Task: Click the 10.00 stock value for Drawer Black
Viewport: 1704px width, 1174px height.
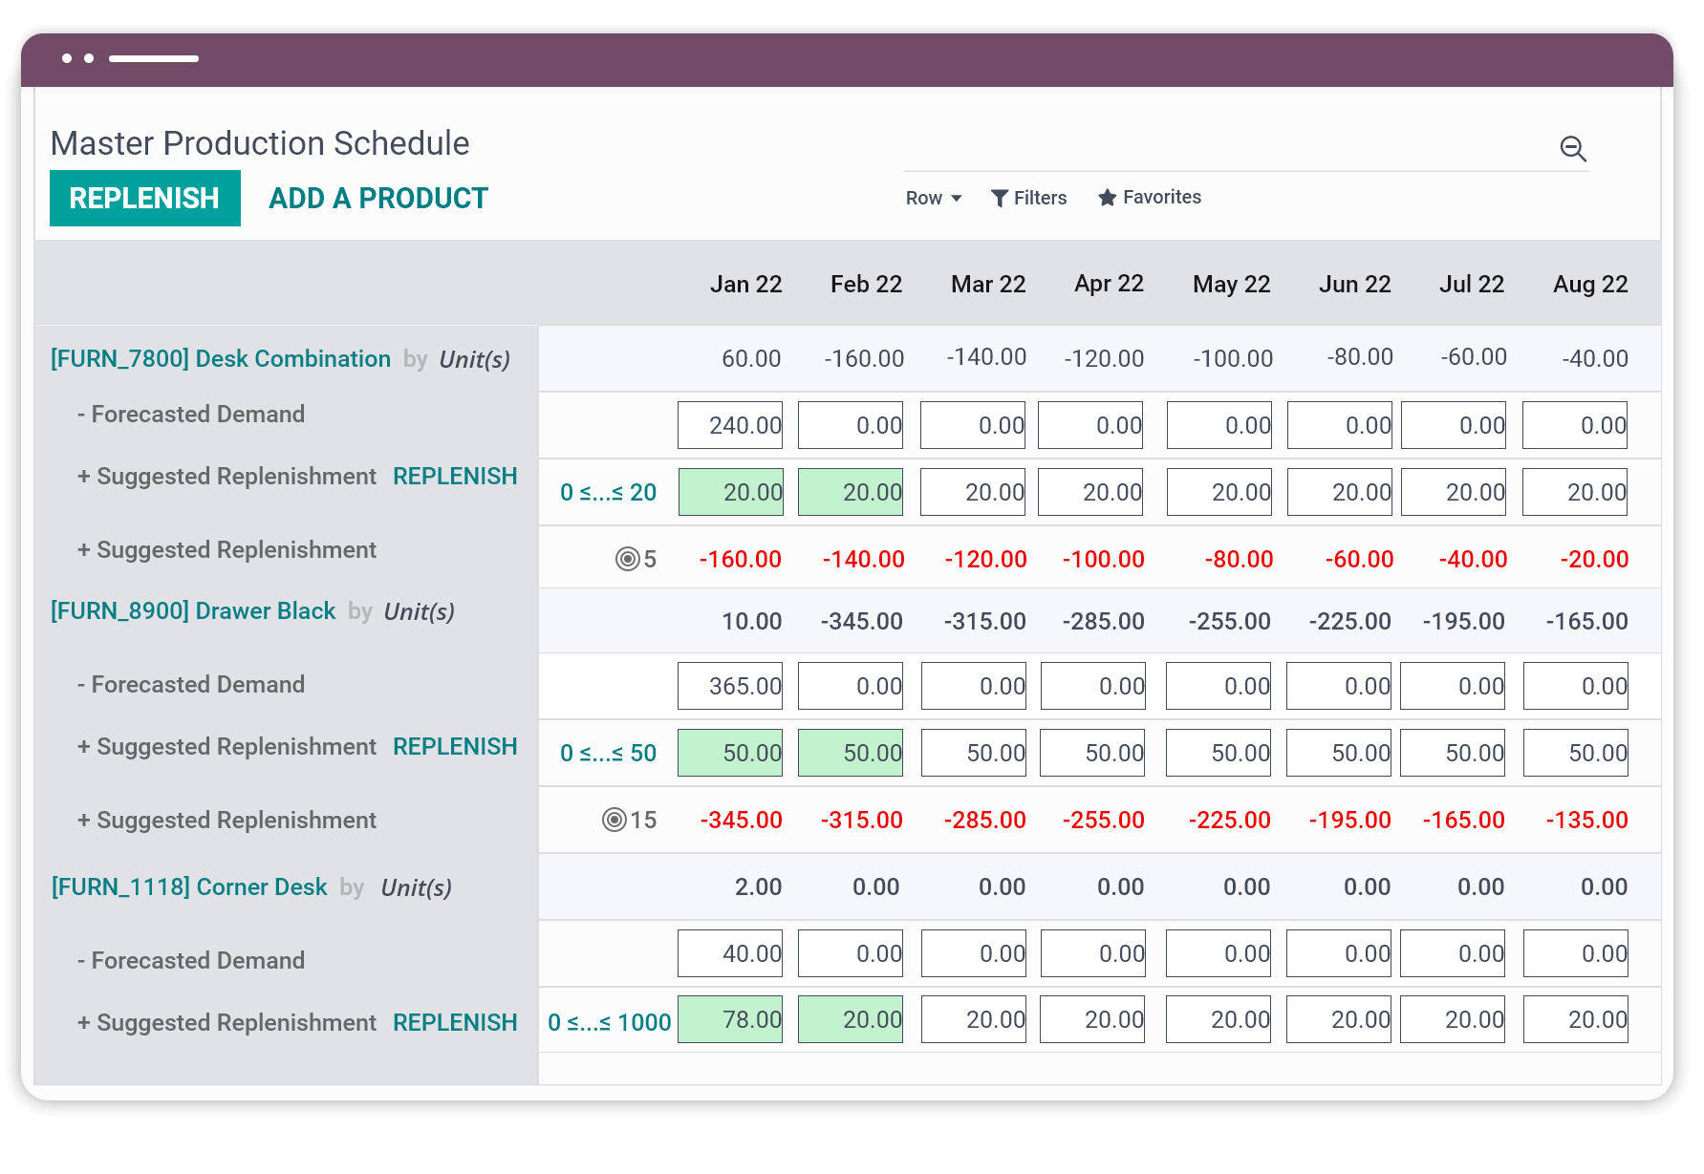Action: 751,621
